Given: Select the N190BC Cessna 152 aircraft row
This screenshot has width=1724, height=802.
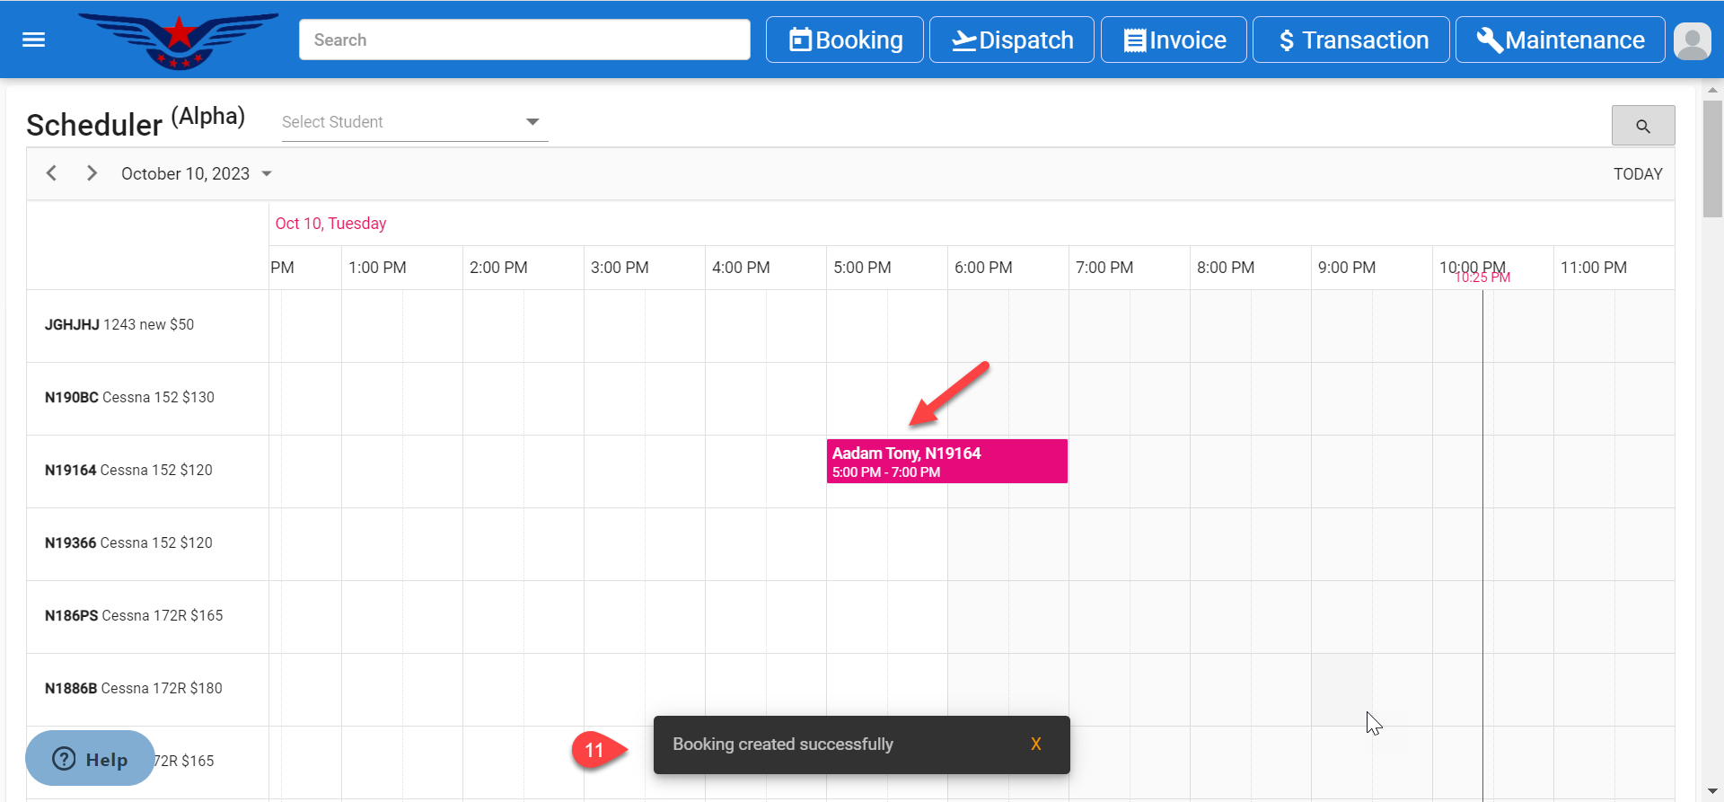Looking at the screenshot, I should coord(130,397).
